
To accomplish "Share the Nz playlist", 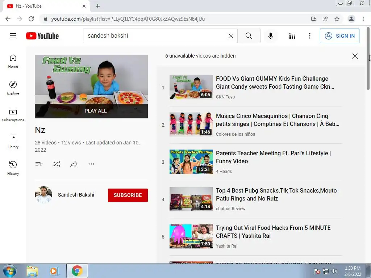I will pyautogui.click(x=74, y=164).
